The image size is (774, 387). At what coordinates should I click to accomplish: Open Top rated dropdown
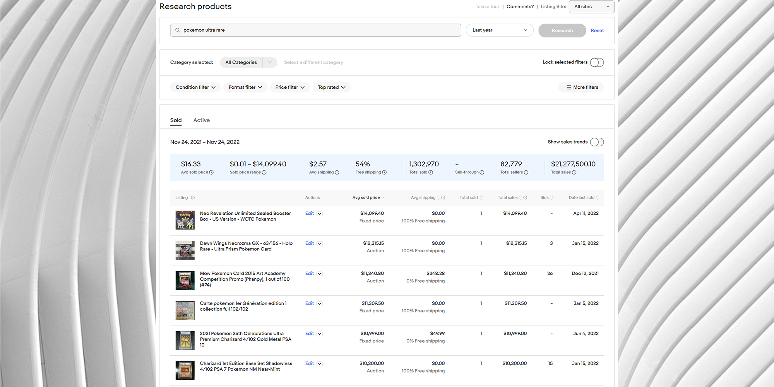332,87
